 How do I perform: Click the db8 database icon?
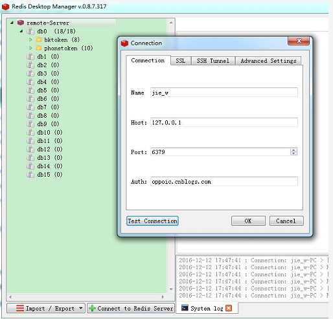tap(30, 116)
